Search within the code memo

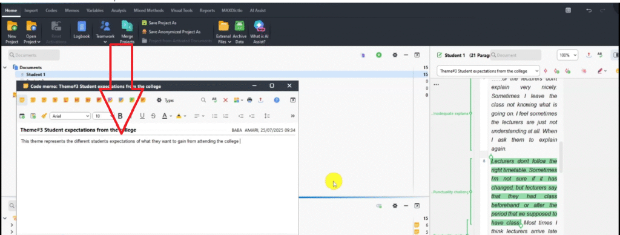click(203, 100)
